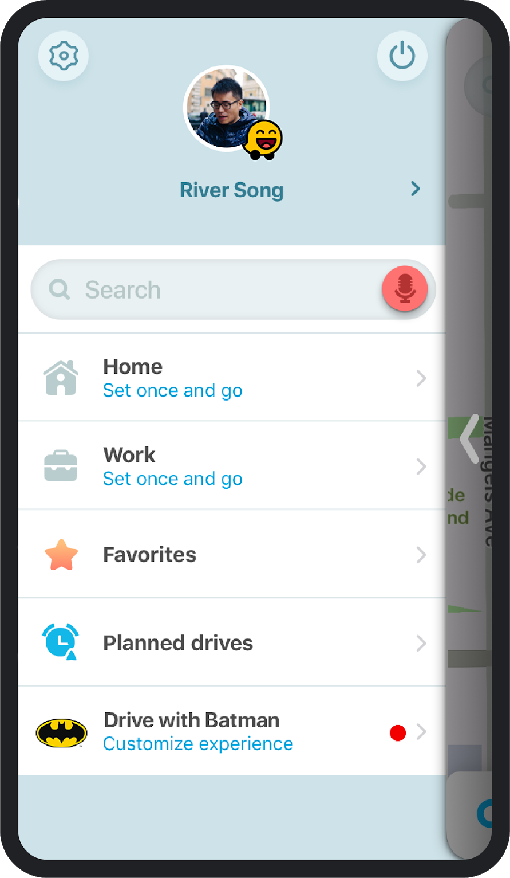Tap the briefcase icon for Work
The width and height of the screenshot is (510, 878).
pos(61,466)
